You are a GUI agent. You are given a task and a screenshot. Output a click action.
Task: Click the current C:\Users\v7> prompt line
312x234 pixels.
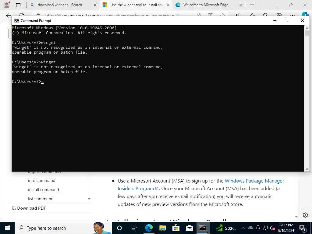point(28,82)
